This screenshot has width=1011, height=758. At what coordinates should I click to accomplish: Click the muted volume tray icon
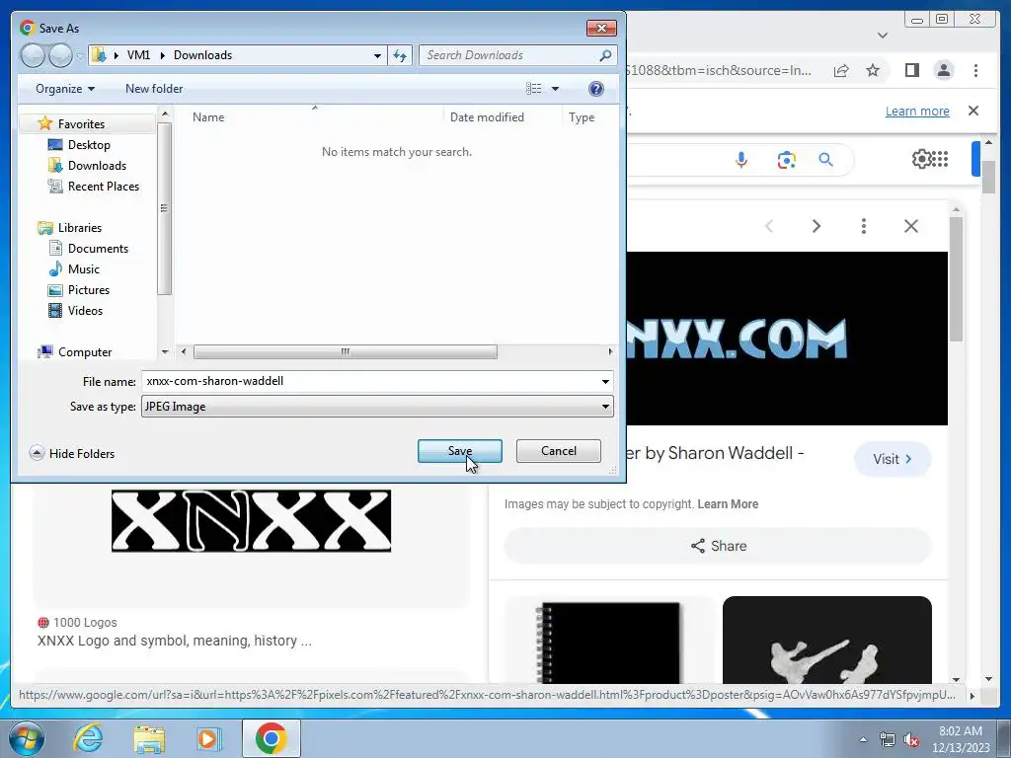pos(911,739)
